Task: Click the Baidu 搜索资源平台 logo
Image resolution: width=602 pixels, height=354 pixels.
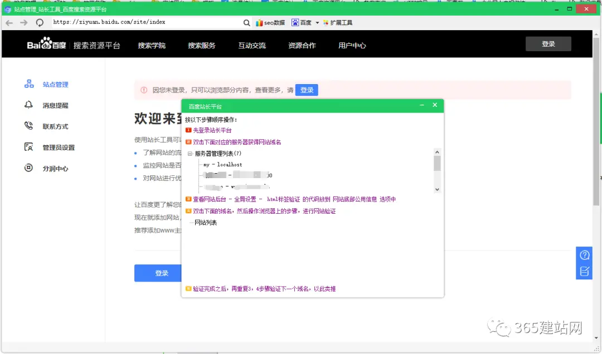Action: tap(74, 45)
